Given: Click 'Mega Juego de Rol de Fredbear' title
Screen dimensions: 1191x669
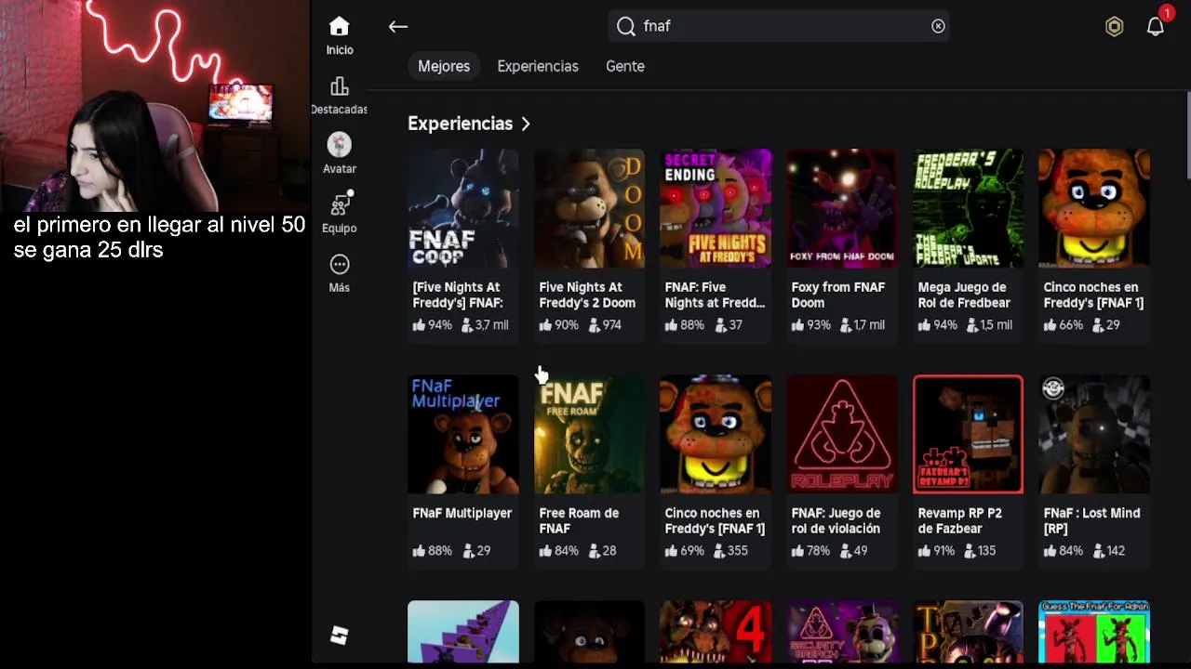Looking at the screenshot, I should click(x=964, y=295).
